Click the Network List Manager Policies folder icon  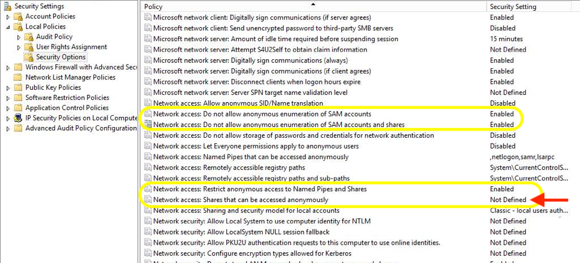[x=17, y=77]
